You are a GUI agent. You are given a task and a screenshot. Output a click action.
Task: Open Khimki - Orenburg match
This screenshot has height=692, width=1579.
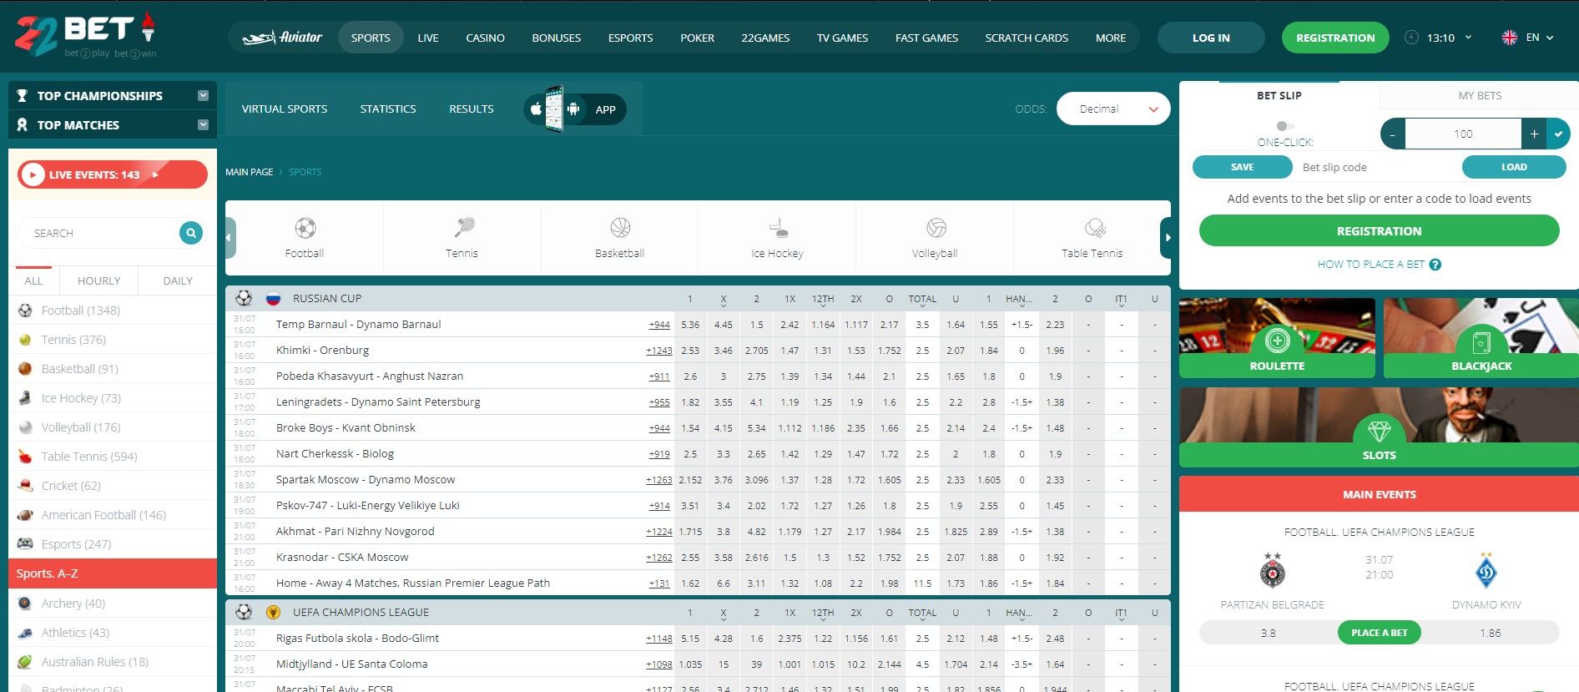pyautogui.click(x=322, y=351)
